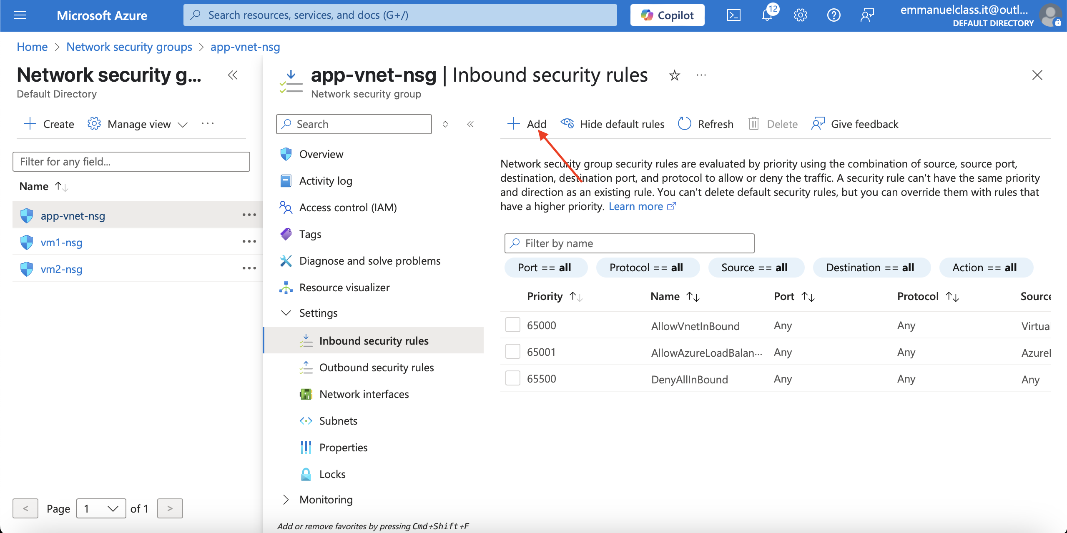Viewport: 1067px width, 533px height.
Task: Open the account profile avatar
Action: pos(1051,15)
